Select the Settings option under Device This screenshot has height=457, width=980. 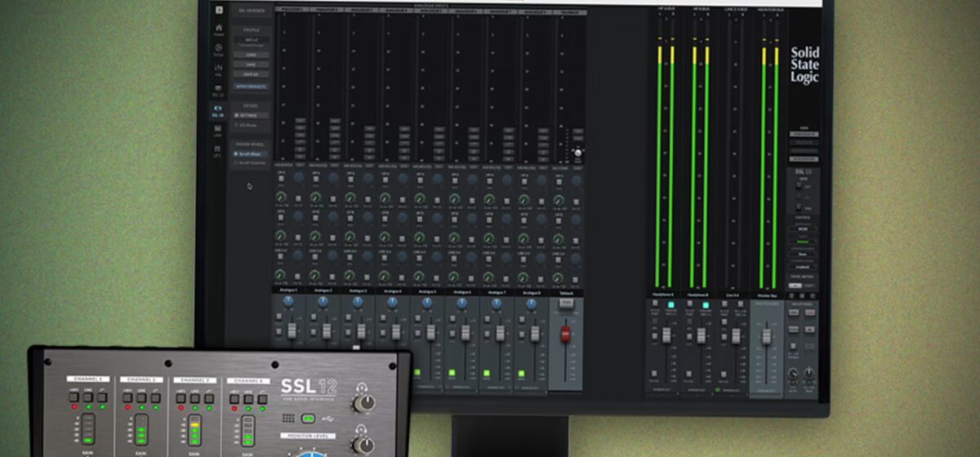click(x=252, y=115)
